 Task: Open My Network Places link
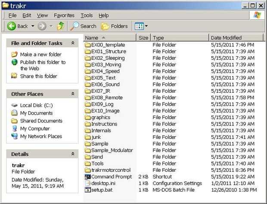tap(41, 137)
